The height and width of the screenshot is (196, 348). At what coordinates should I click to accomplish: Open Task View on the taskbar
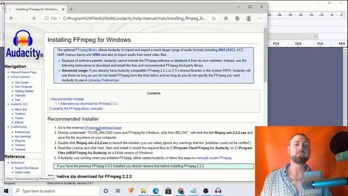click(x=118, y=191)
